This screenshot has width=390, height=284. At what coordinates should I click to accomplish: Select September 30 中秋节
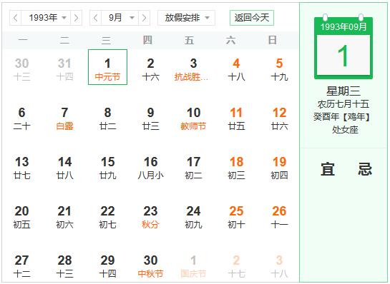[x=150, y=266]
